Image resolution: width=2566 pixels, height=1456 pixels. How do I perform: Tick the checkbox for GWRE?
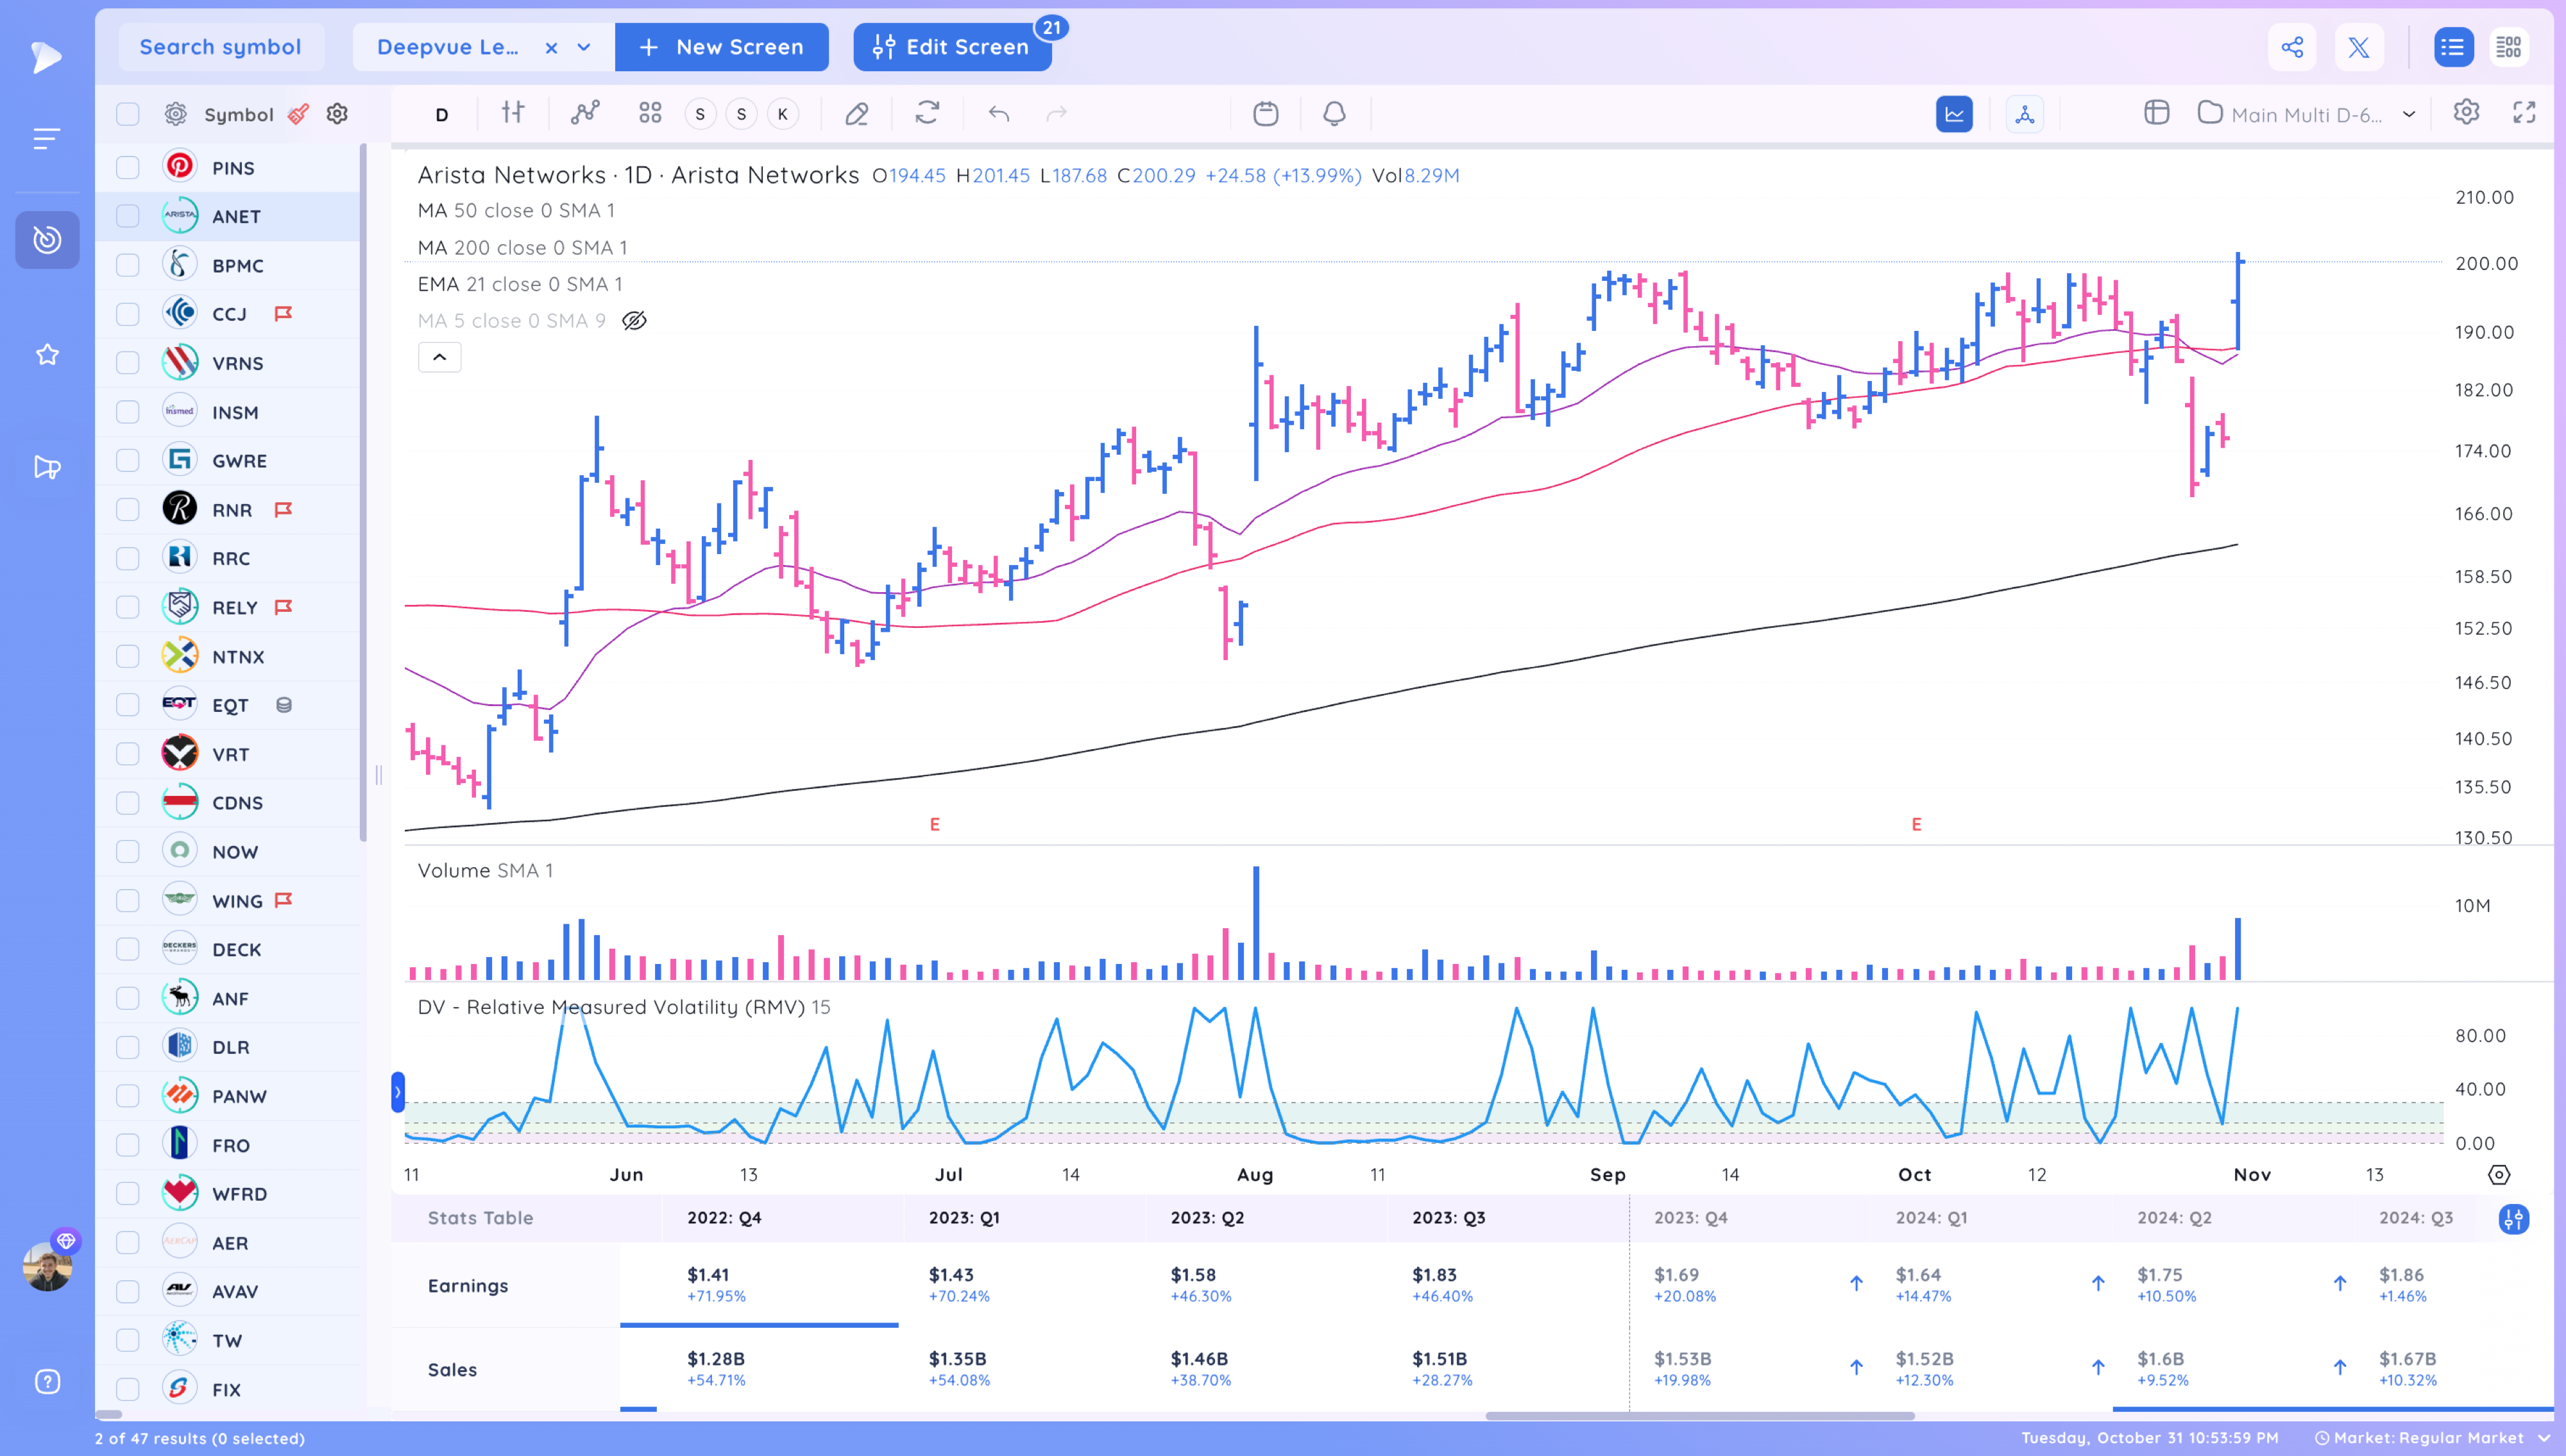[128, 460]
